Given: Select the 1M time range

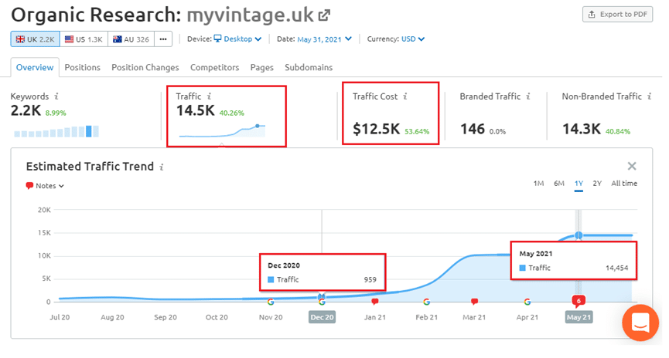Looking at the screenshot, I should (x=538, y=184).
